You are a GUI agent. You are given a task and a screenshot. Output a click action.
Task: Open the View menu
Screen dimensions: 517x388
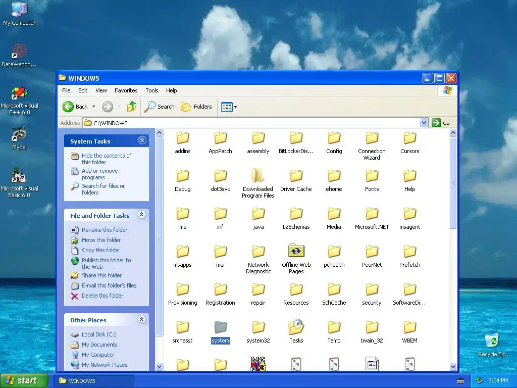tap(101, 90)
